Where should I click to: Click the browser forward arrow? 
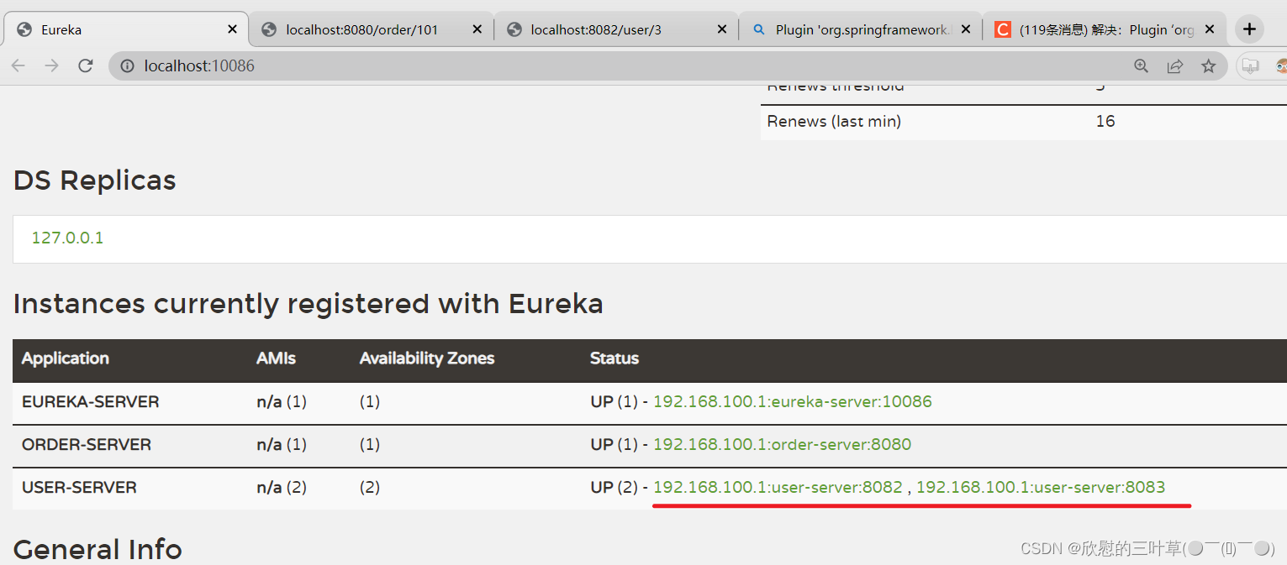[52, 65]
